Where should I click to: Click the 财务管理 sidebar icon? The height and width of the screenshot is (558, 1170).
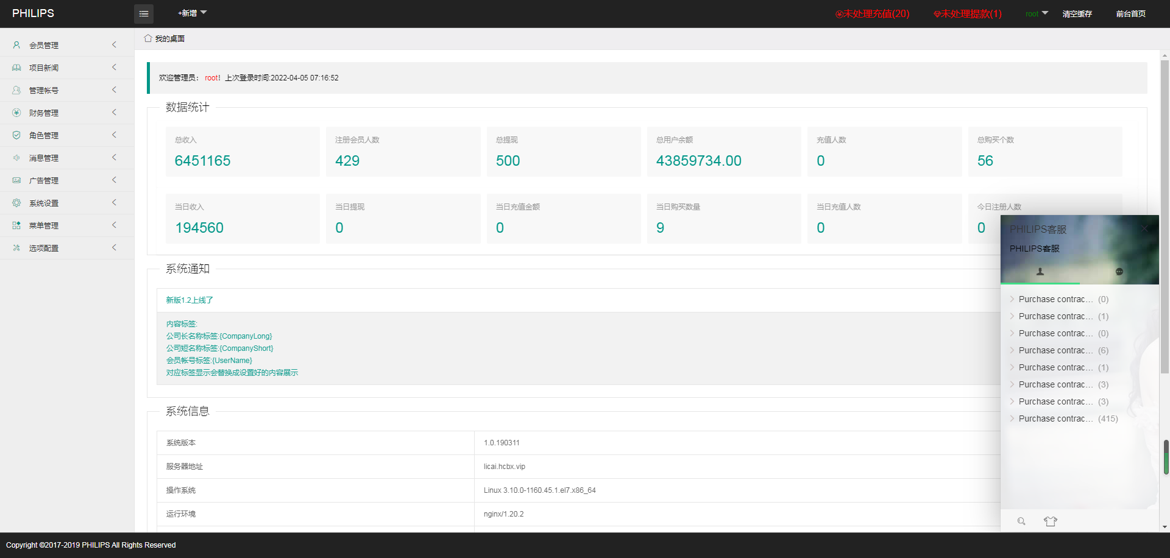pyautogui.click(x=16, y=113)
